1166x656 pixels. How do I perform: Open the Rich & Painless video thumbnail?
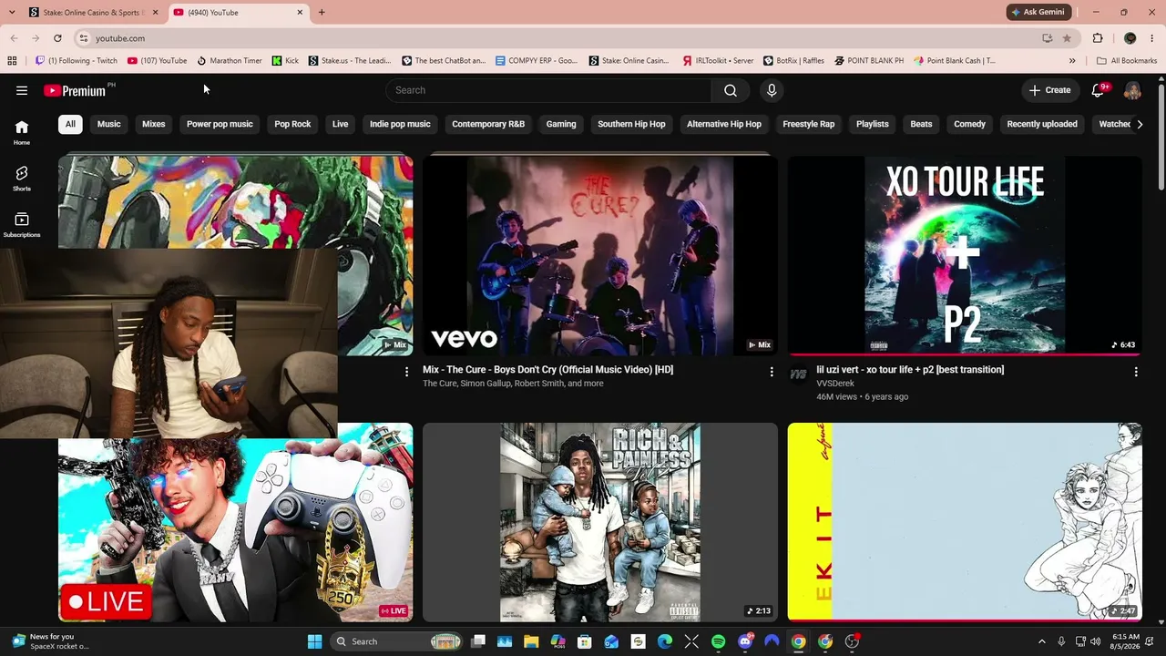coord(600,522)
